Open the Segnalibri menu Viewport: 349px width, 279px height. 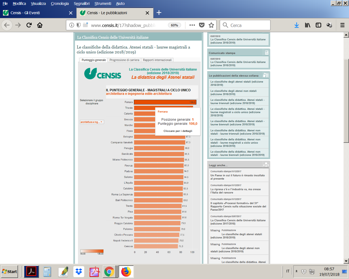82,4
